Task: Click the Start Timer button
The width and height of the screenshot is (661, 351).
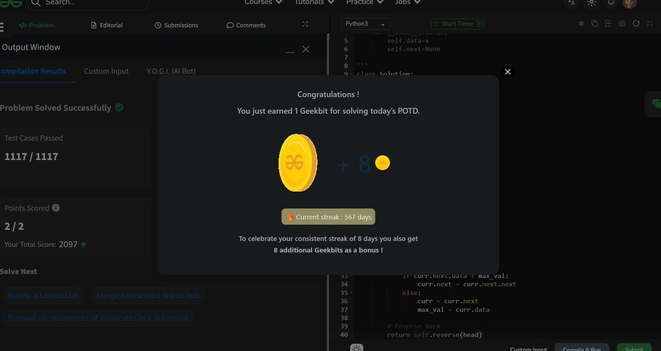Action: click(x=458, y=24)
